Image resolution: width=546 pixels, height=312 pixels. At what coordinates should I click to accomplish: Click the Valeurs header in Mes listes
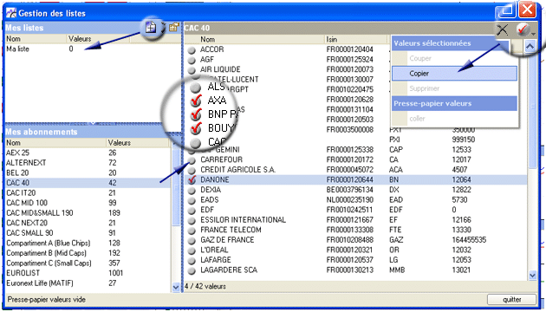[x=98, y=39]
